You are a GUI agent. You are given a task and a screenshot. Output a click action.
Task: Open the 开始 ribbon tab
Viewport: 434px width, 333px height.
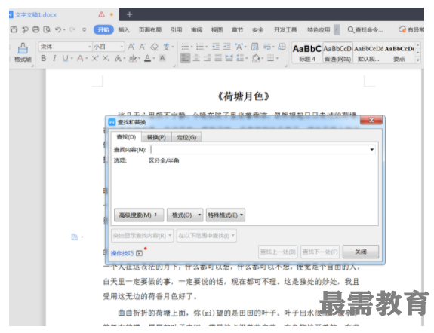click(103, 29)
